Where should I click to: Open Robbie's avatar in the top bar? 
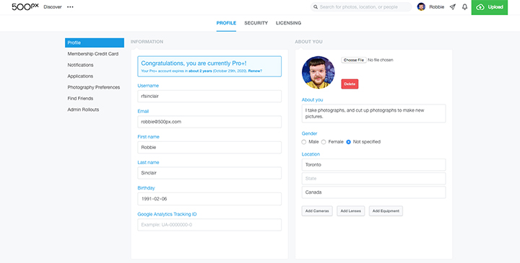coord(421,7)
